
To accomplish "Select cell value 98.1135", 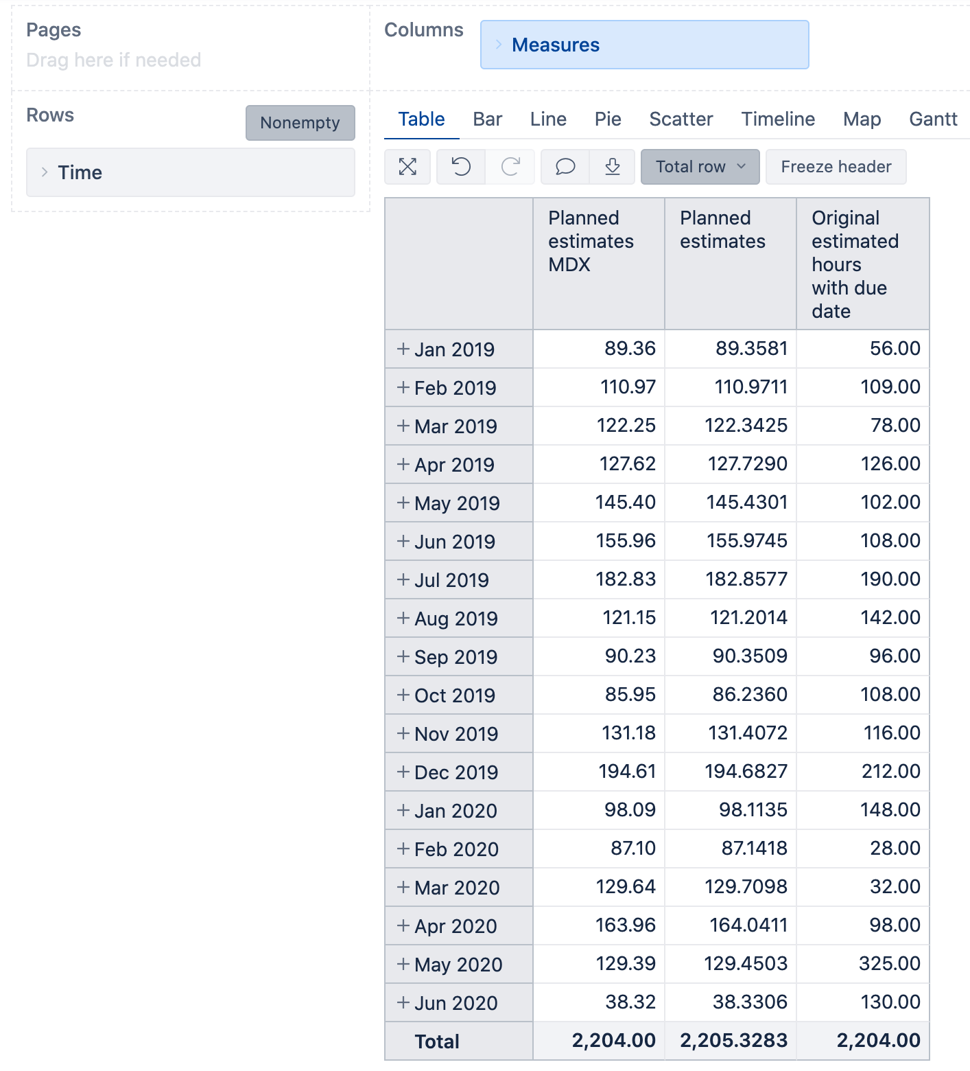I will click(x=753, y=809).
